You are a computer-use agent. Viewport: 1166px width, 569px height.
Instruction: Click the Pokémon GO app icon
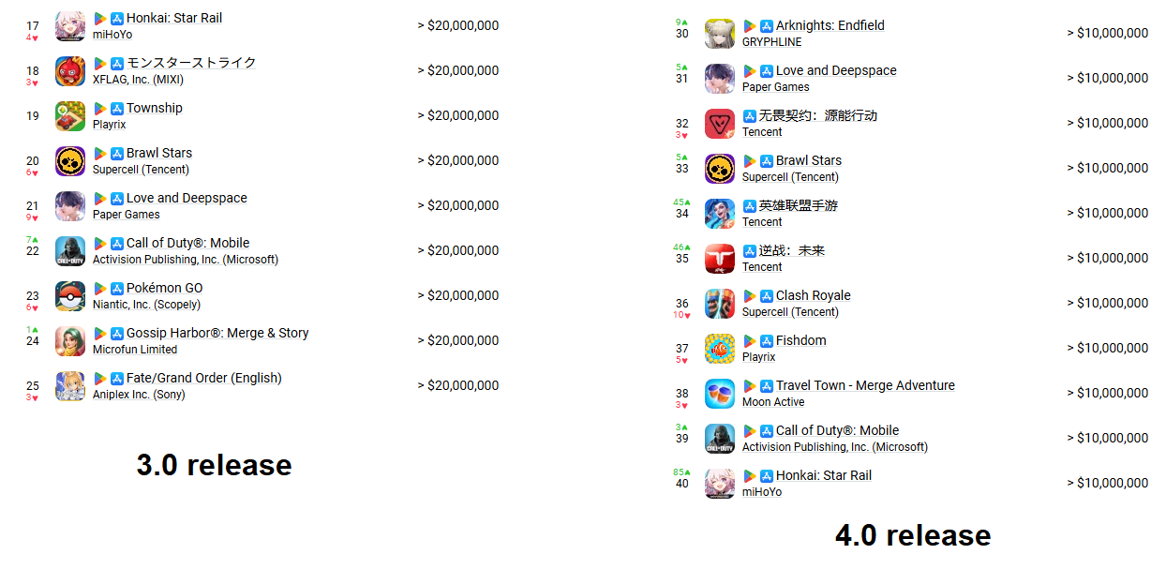coord(70,296)
